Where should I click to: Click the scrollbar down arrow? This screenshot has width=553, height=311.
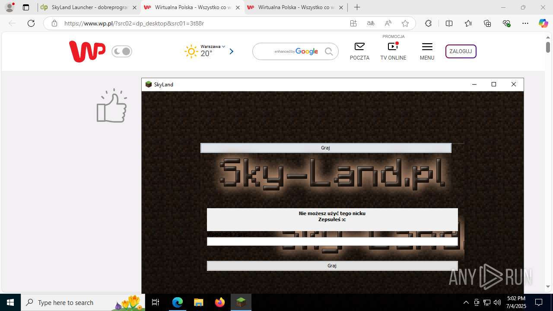click(548, 286)
